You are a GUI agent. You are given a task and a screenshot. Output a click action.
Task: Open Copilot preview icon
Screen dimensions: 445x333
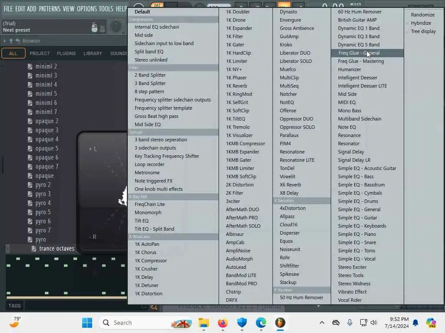[x=431, y=323]
